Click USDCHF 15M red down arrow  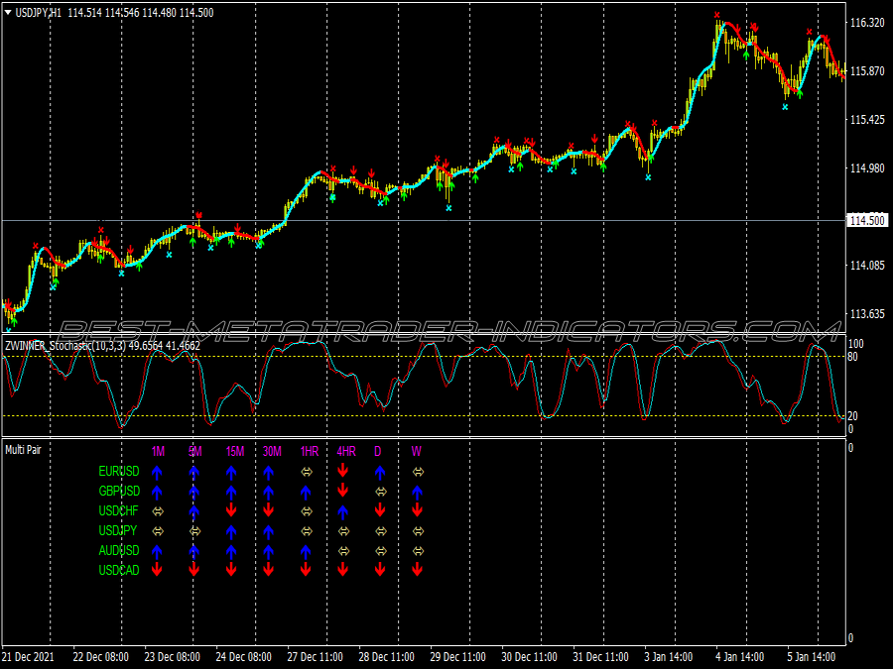point(231,510)
